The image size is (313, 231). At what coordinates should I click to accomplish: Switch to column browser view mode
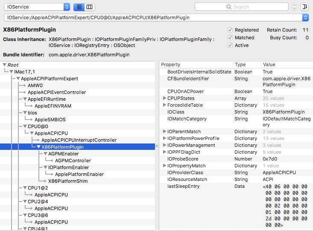pos(89,7)
